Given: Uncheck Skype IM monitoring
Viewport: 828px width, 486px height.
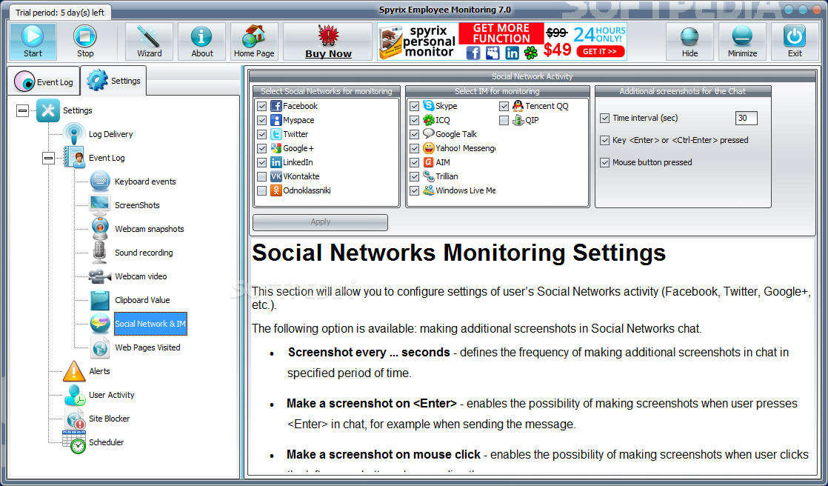Looking at the screenshot, I should [415, 106].
